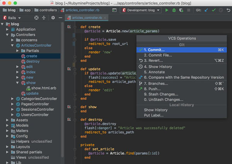
Task: Expand the concerns folder
Action: click(12, 40)
